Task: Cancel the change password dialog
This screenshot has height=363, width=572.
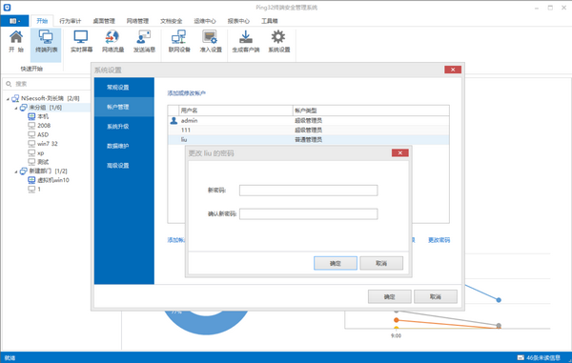Action: pos(381,263)
